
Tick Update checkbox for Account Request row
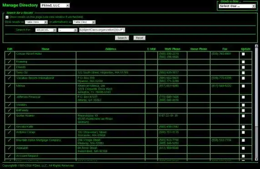pyautogui.click(x=243, y=156)
